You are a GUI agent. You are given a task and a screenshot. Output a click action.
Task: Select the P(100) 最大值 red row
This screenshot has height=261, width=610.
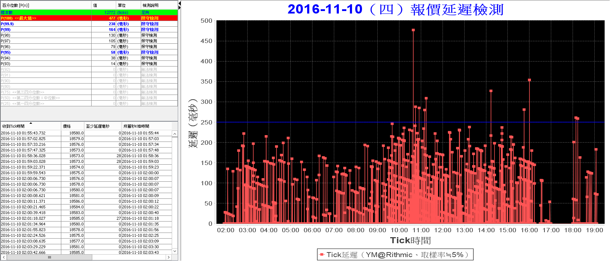coord(89,18)
